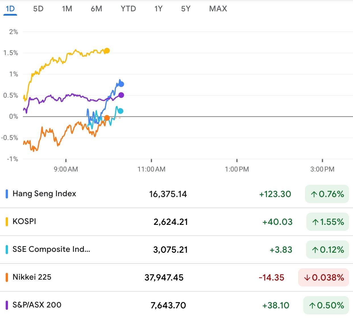Click the -1% y-axis label
Image resolution: width=353 pixels, height=318 pixels.
(12, 159)
